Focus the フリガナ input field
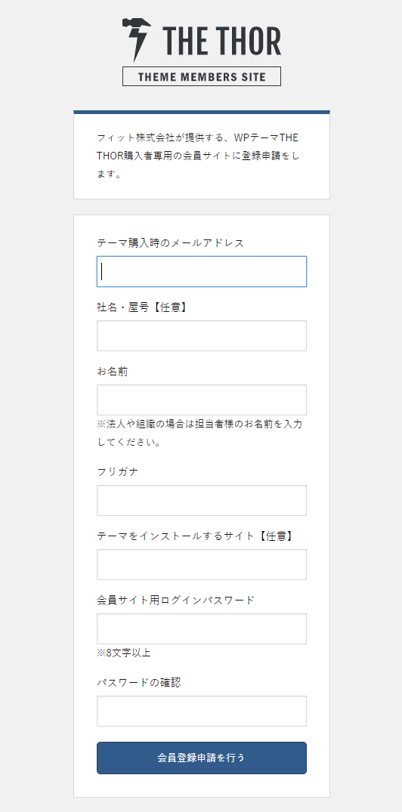 [202, 500]
